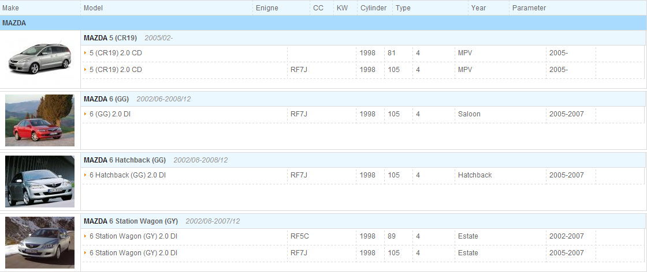The width and height of the screenshot is (647, 272).
Task: Click the Make column header
Action: click(10, 8)
